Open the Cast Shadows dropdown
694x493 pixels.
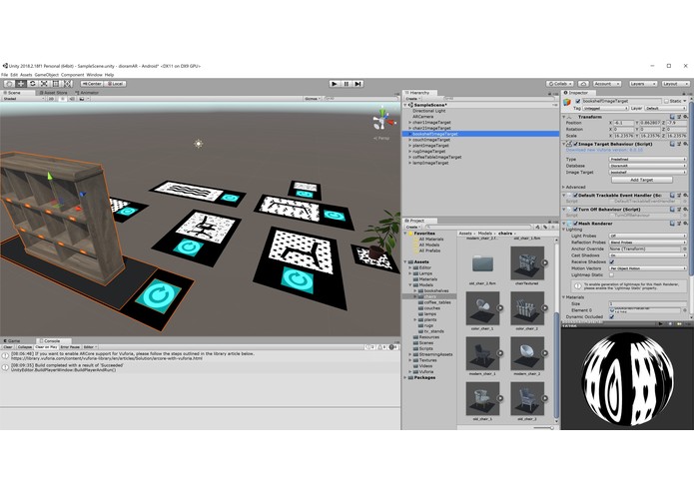coord(648,255)
